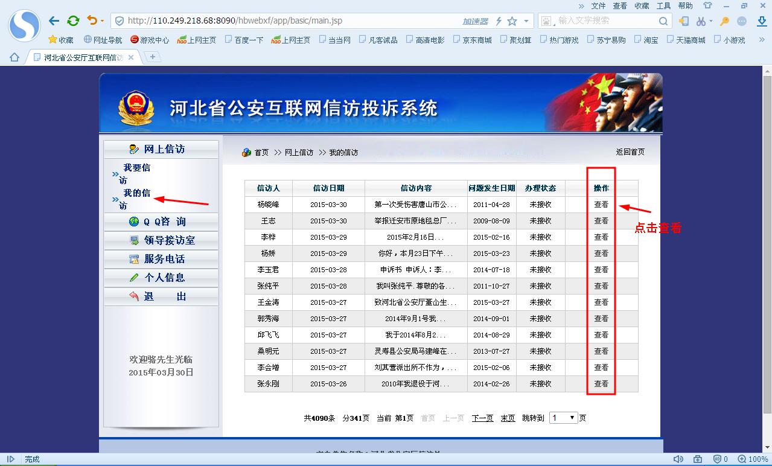Open the 跳转到 page number dropdown
The width and height of the screenshot is (772, 466).
coord(564,418)
